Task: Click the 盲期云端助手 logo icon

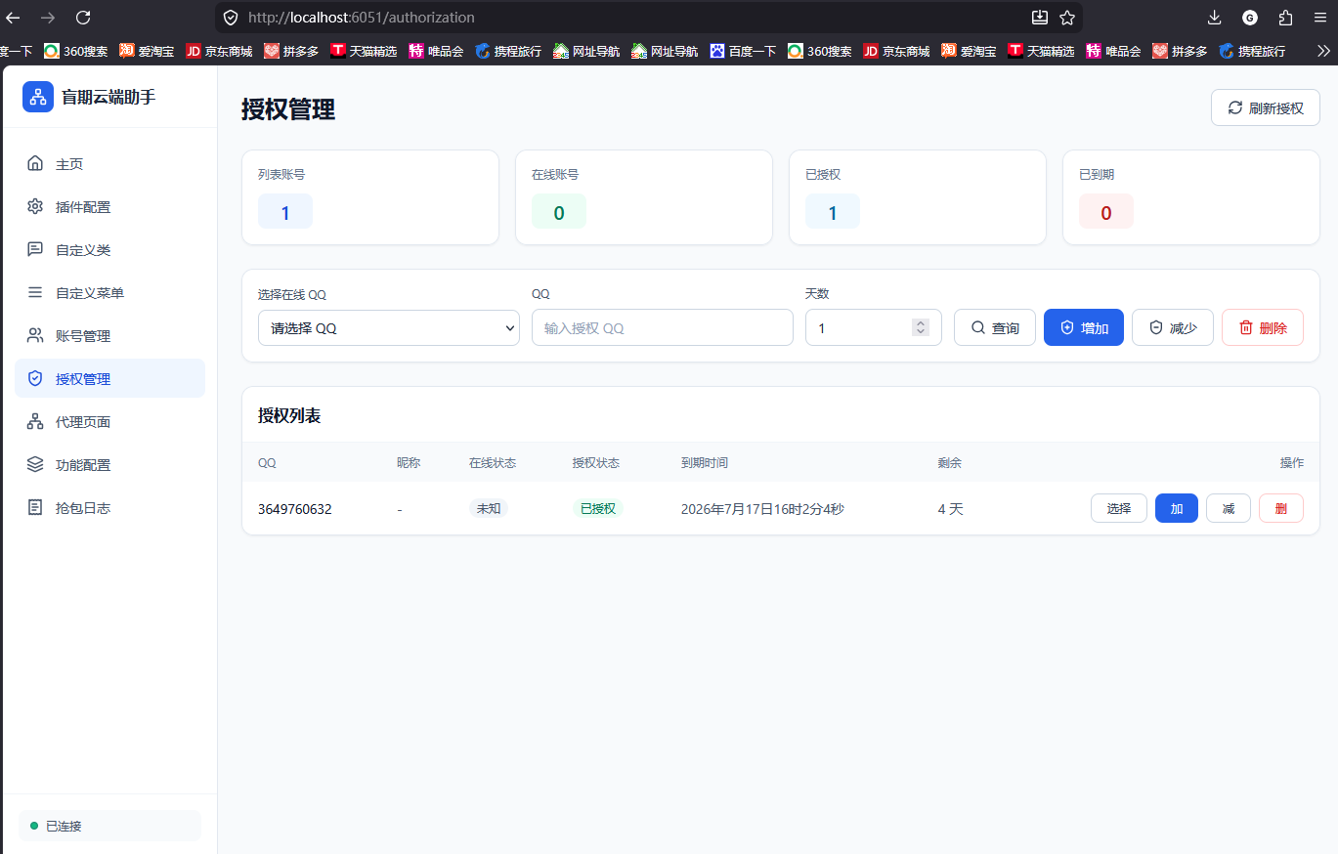Action: point(38,97)
